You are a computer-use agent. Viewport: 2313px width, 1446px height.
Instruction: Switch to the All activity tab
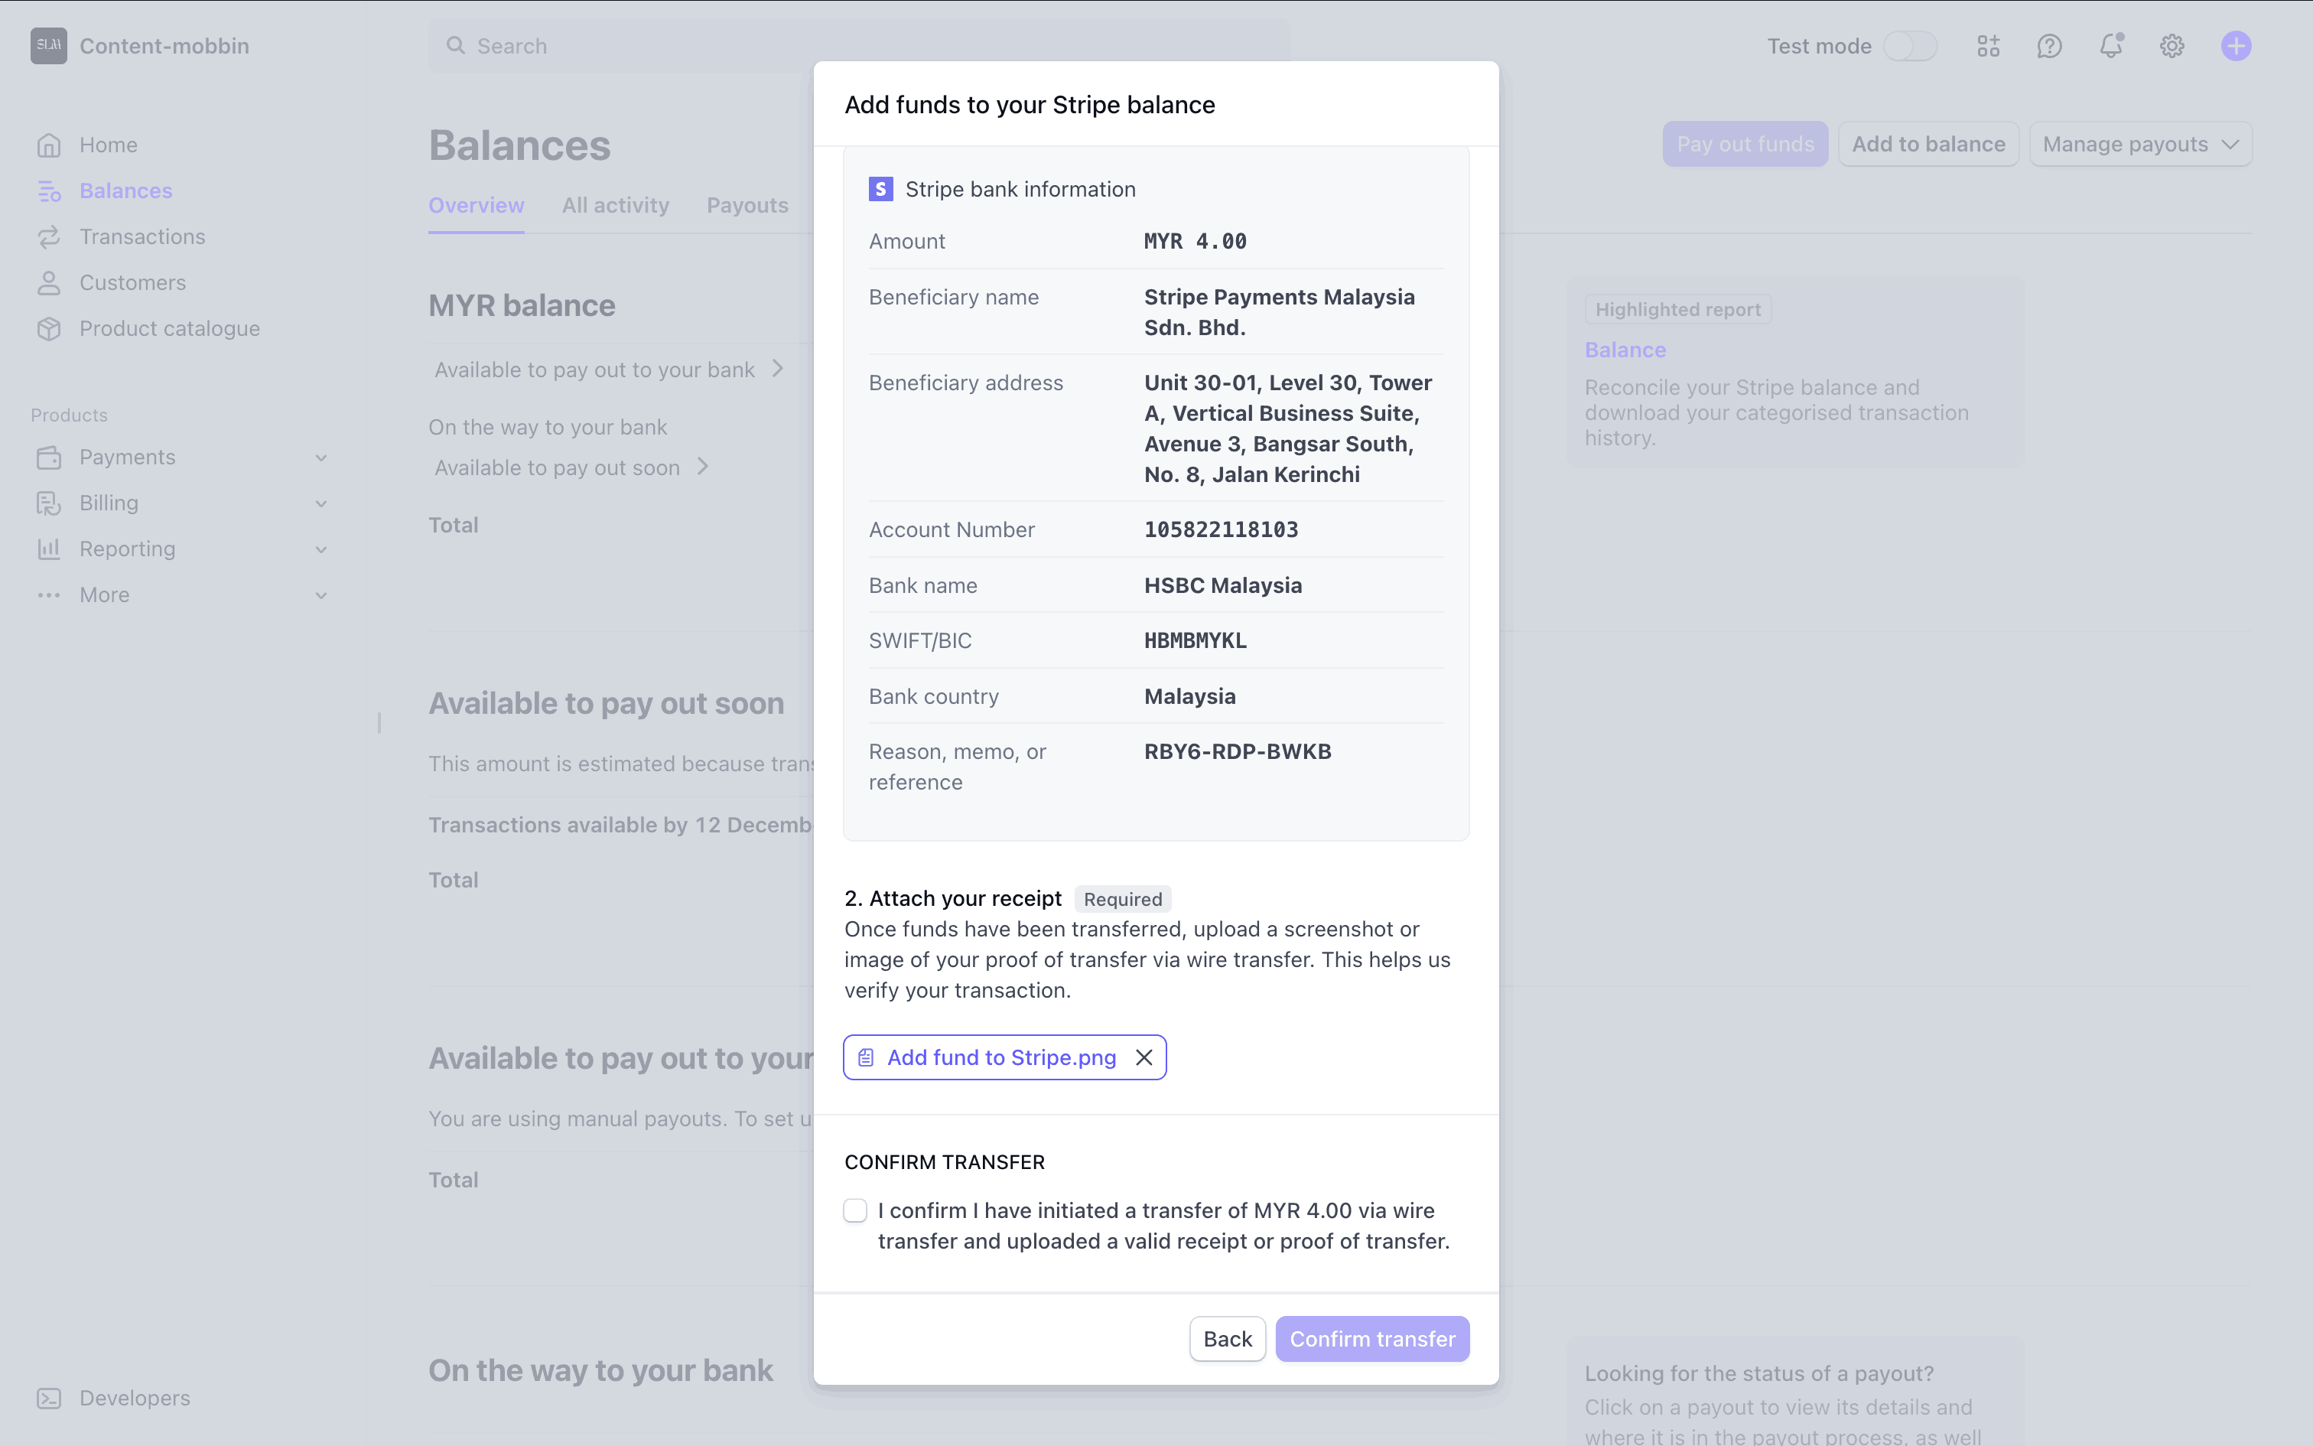(x=616, y=206)
